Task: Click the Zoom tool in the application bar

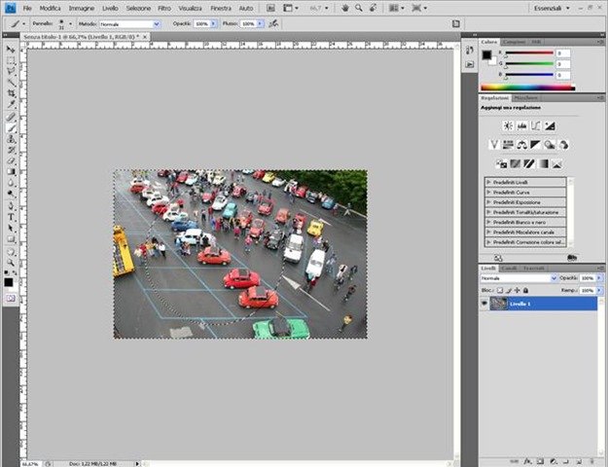Action: tap(358, 8)
